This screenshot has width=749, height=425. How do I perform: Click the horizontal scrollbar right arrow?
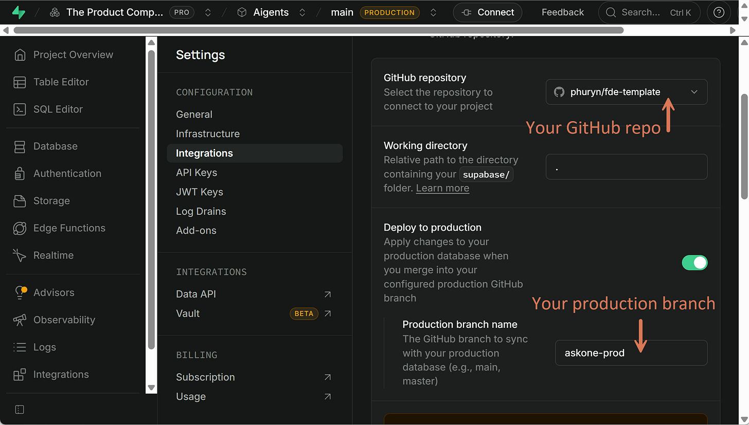point(734,30)
